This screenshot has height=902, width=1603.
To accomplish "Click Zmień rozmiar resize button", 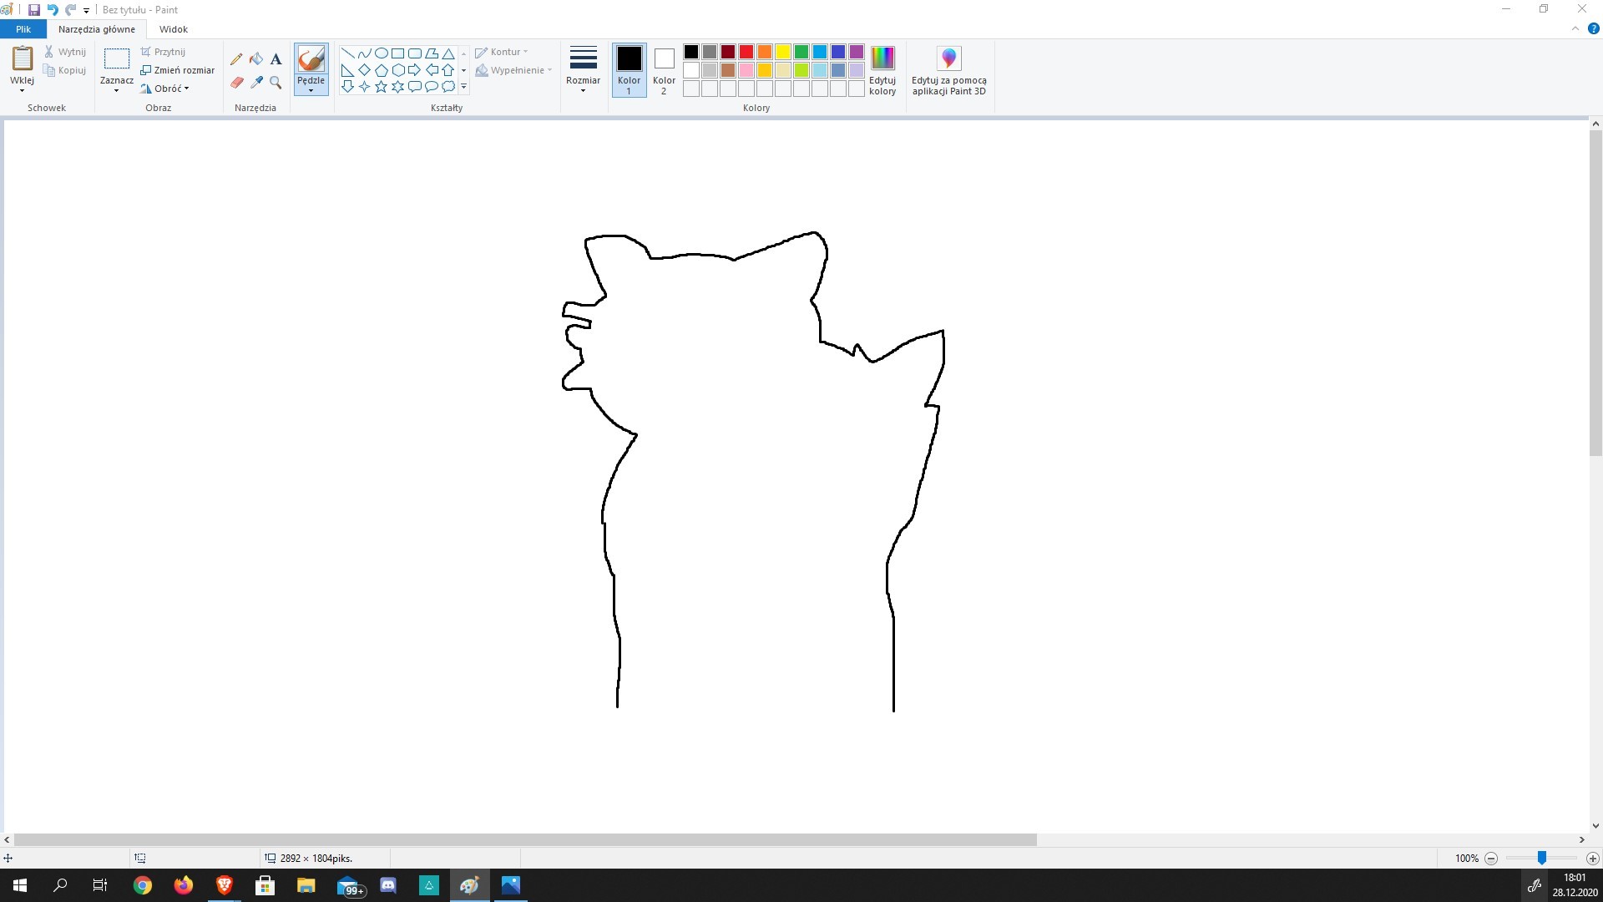I will click(x=178, y=70).
